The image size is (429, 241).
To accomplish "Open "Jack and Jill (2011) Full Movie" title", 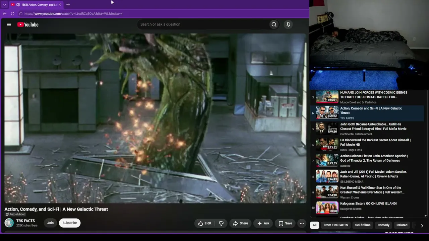I will click(x=373, y=174).
